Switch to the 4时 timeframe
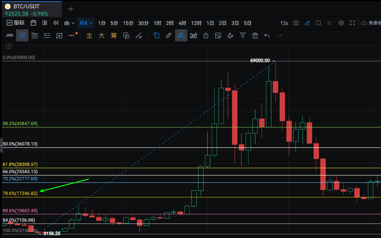The width and height of the screenshot is (381, 238). (182, 23)
